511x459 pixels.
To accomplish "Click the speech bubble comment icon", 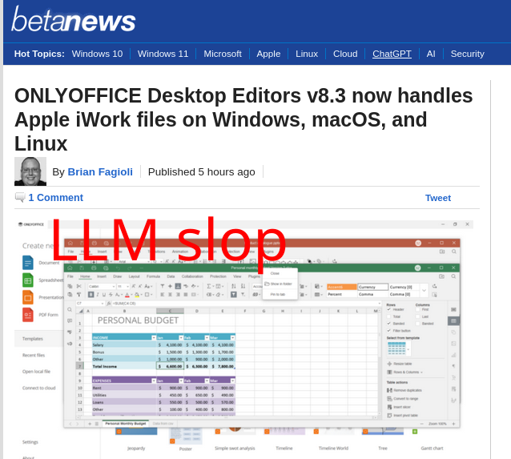I will (x=20, y=197).
